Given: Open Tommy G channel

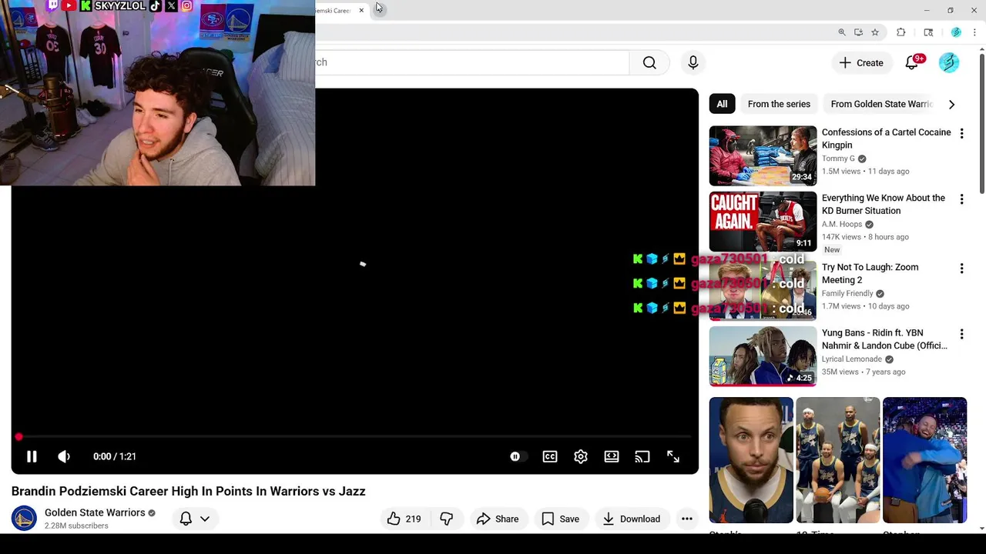Looking at the screenshot, I should click(x=838, y=159).
